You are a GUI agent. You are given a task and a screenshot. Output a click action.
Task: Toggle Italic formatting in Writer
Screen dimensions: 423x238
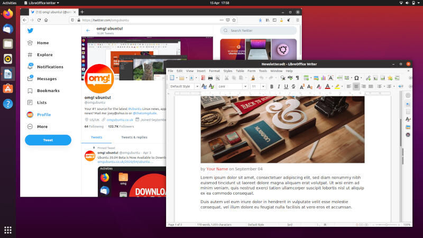279,86
